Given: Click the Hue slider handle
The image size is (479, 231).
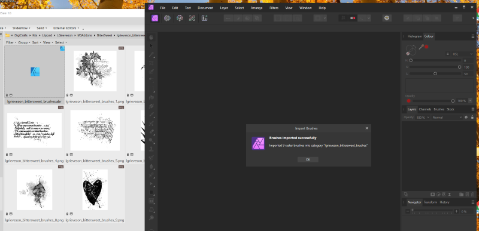Looking at the screenshot, I should (411, 60).
